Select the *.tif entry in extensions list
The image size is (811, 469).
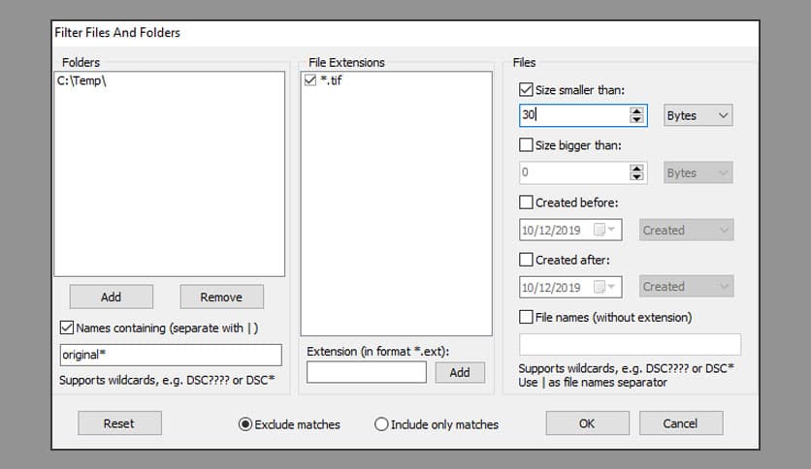point(331,80)
